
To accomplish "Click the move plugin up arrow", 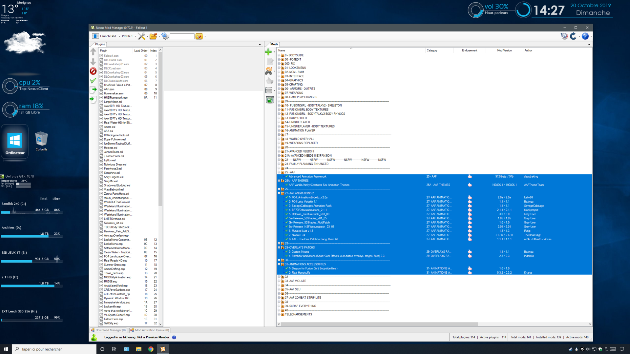I will coord(93,52).
